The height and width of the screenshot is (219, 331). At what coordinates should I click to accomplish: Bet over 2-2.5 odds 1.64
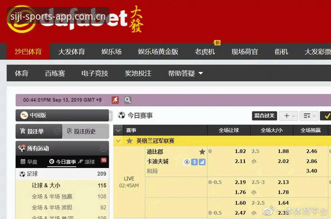pyautogui.click(x=283, y=203)
